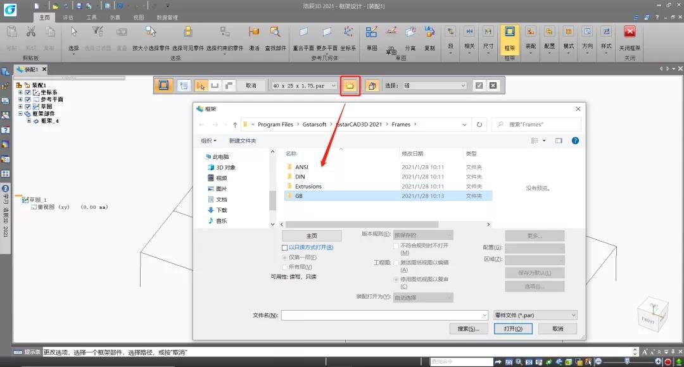Expand the 框架_4 tree node
This screenshot has width=684, height=367.
[x=28, y=121]
